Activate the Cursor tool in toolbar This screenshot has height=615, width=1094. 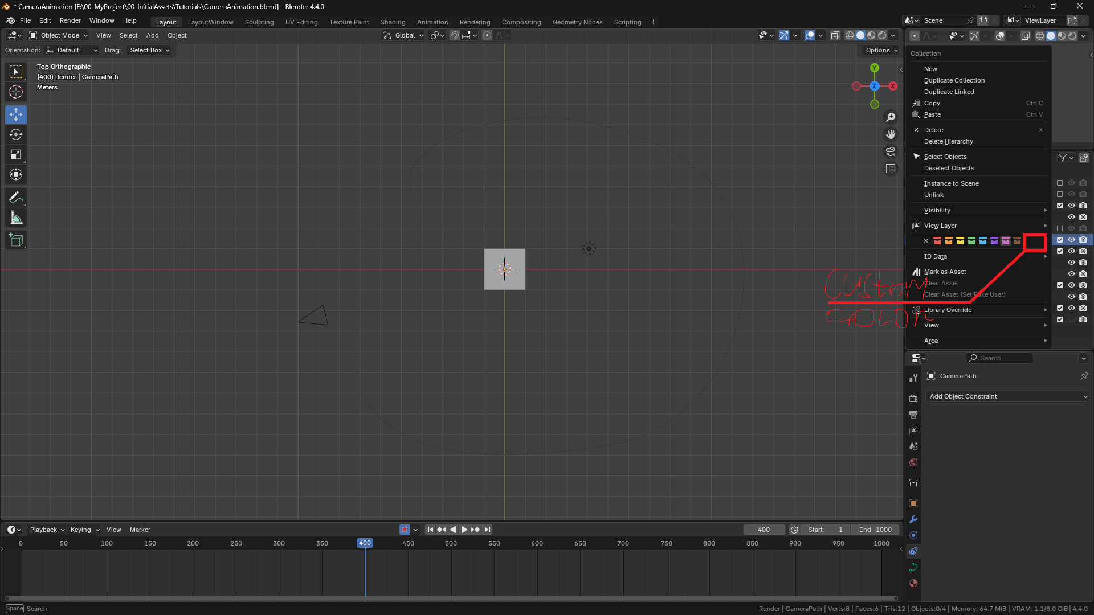(16, 92)
